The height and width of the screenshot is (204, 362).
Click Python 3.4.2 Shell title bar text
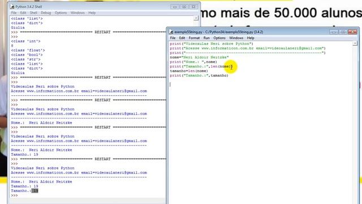29,7
